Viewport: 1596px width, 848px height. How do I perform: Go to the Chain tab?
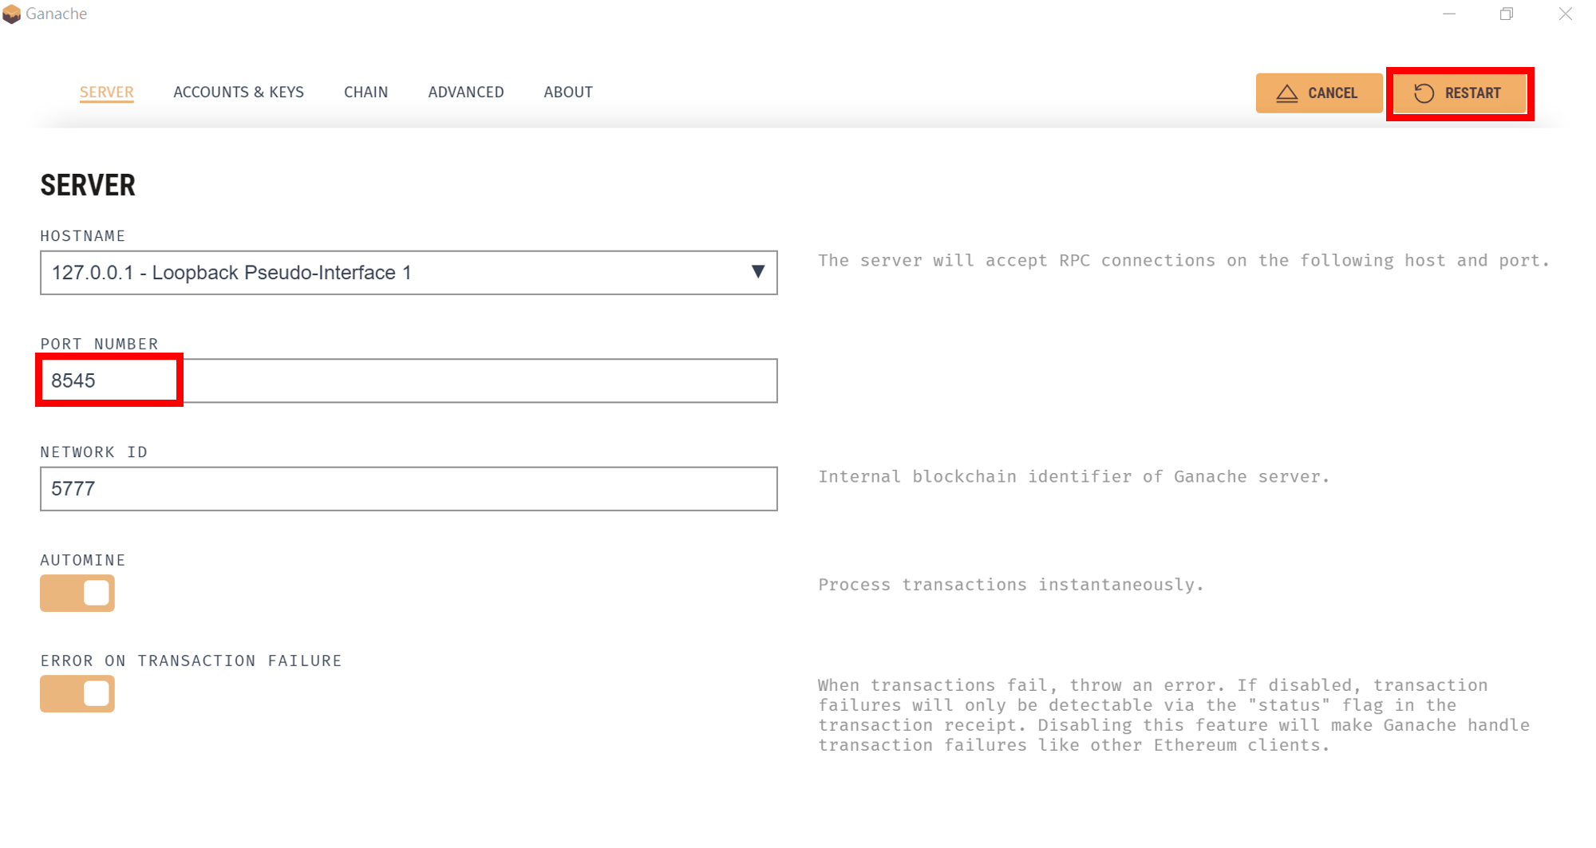click(365, 92)
